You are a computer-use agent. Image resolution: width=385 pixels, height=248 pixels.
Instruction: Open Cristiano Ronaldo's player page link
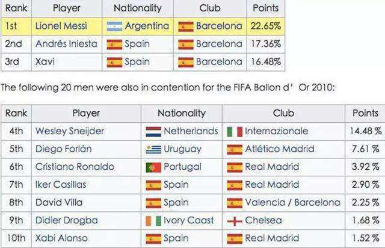click(x=75, y=167)
